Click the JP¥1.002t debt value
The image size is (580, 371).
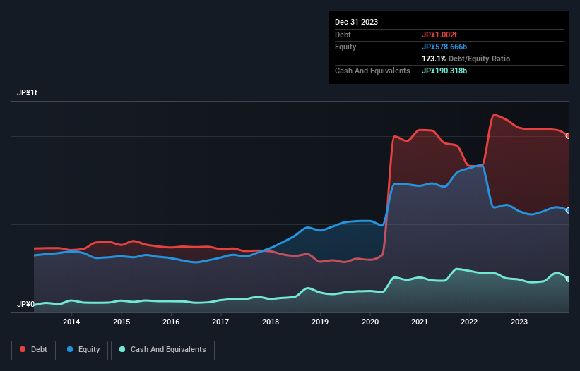tap(439, 35)
